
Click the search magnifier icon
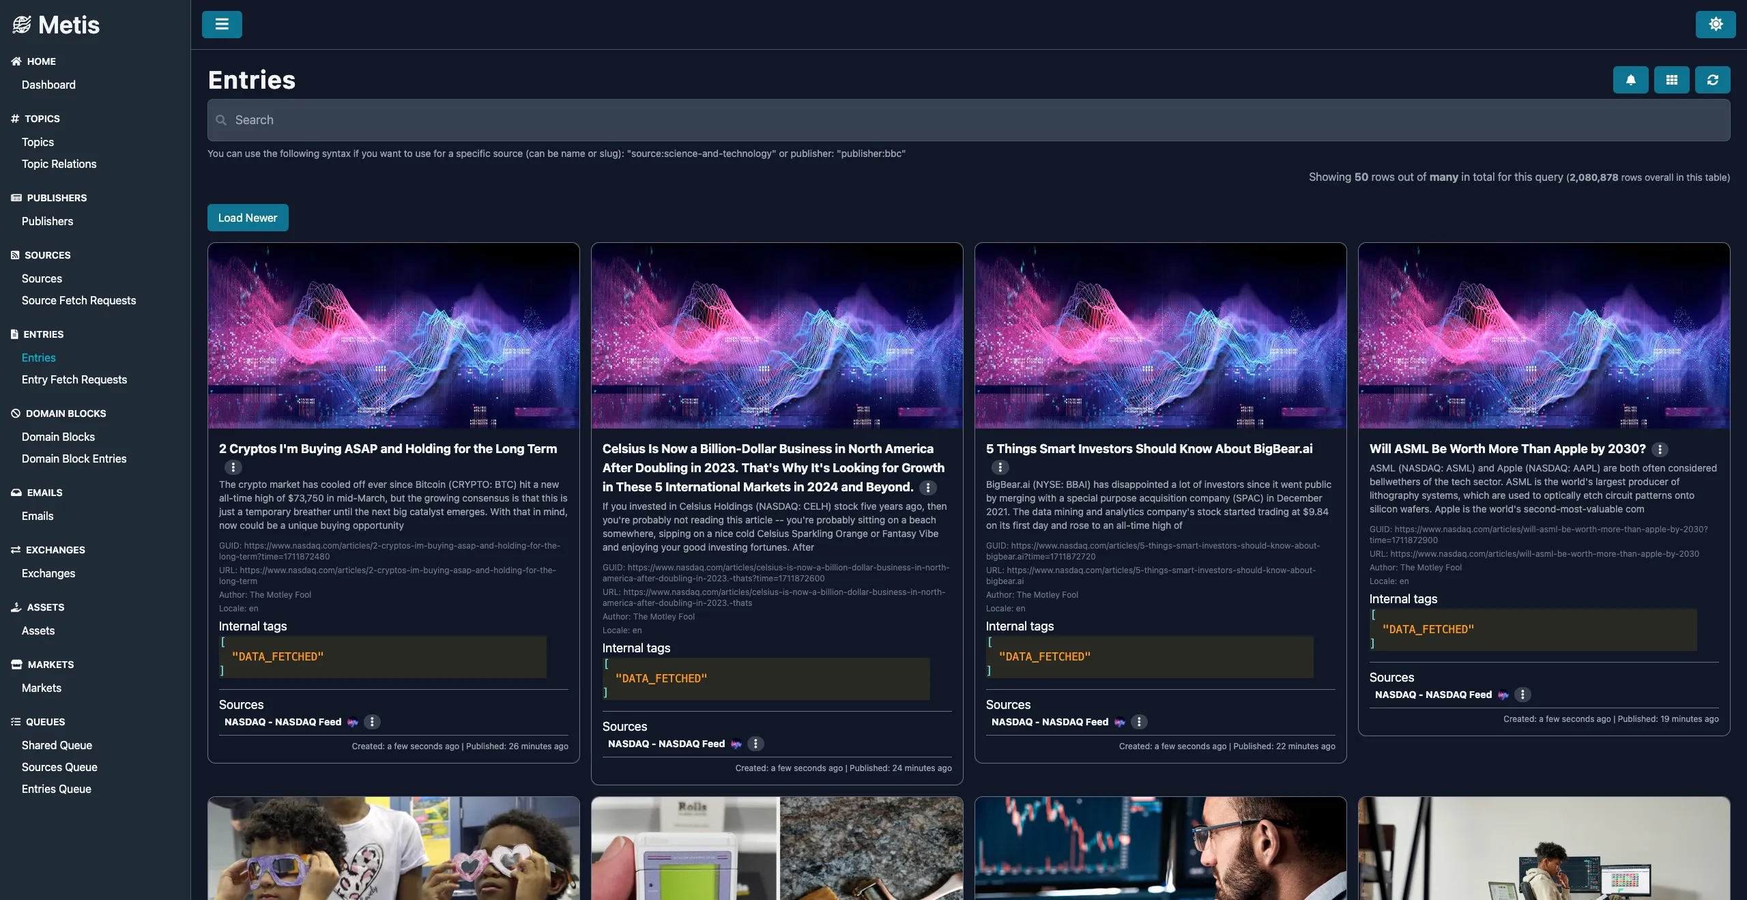(x=221, y=120)
